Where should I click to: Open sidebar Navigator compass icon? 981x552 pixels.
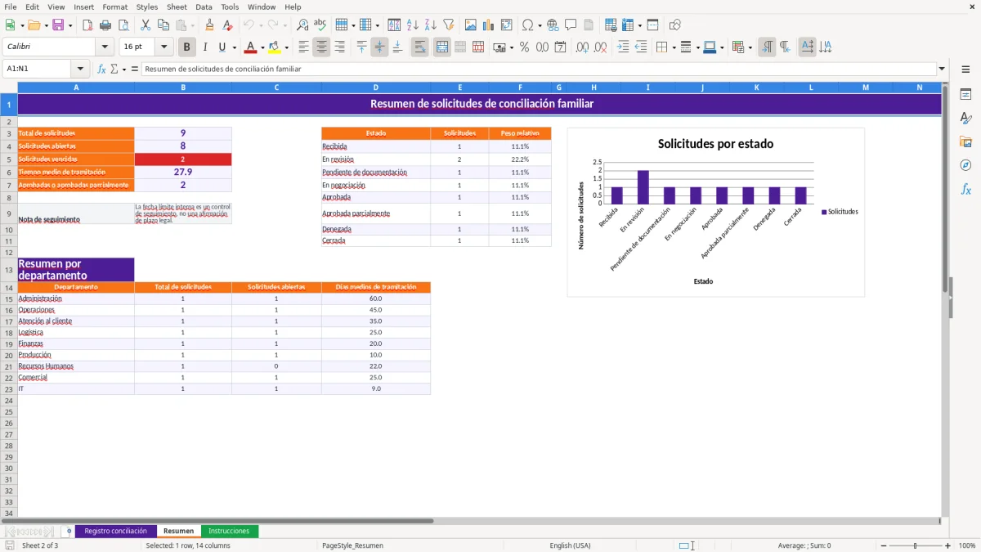[x=965, y=165]
